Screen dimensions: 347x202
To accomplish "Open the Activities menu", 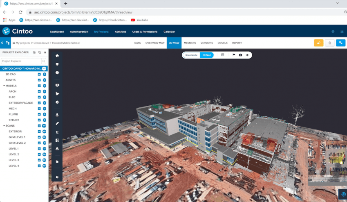I will tap(120, 32).
